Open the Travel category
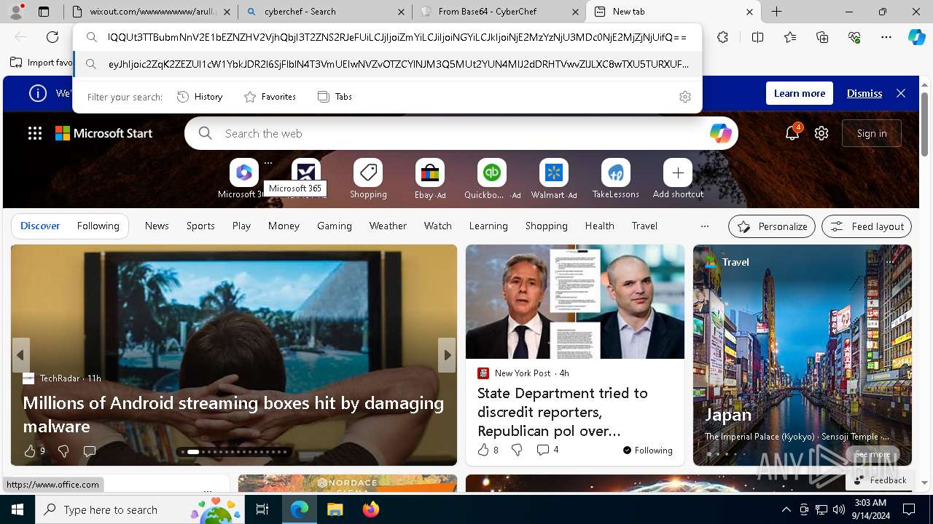Viewport: 933px width, 524px height. [x=644, y=226]
